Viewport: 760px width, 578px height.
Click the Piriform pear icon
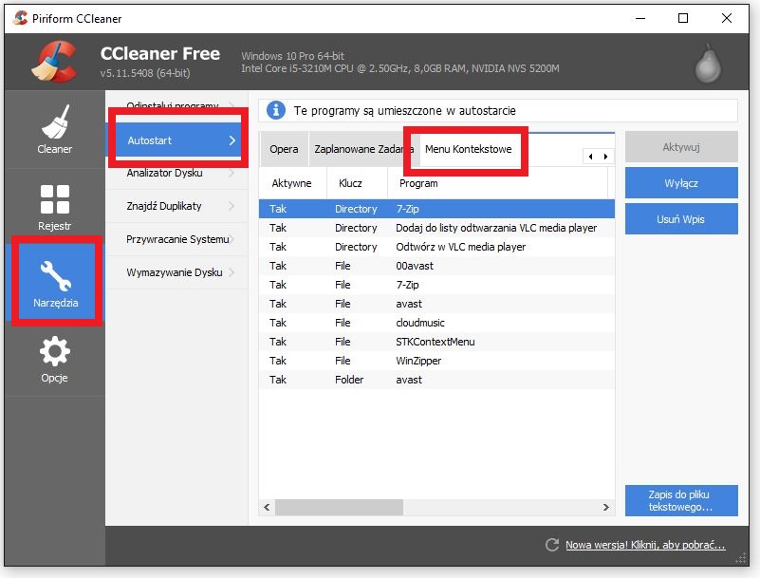pyautogui.click(x=708, y=64)
